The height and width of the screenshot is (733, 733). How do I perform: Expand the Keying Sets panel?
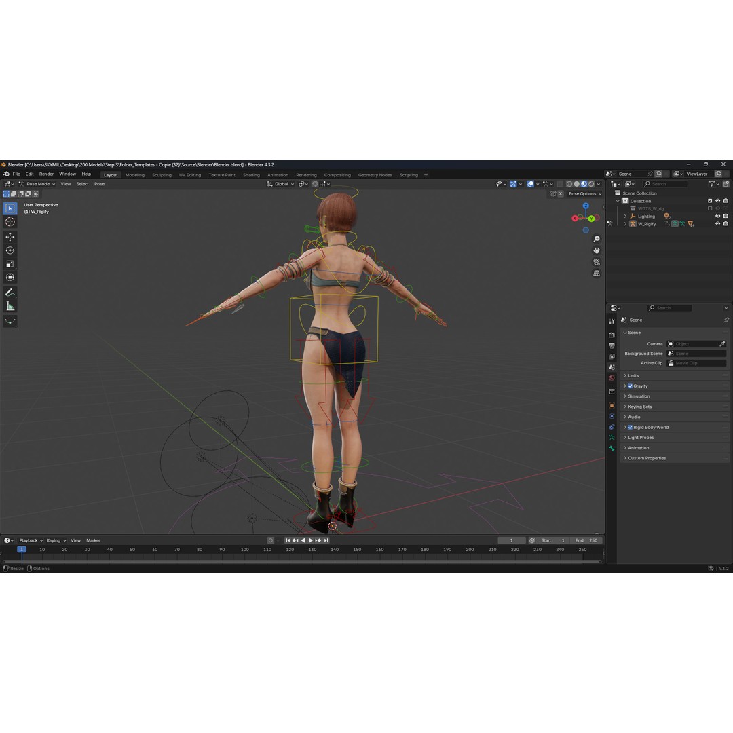point(675,407)
